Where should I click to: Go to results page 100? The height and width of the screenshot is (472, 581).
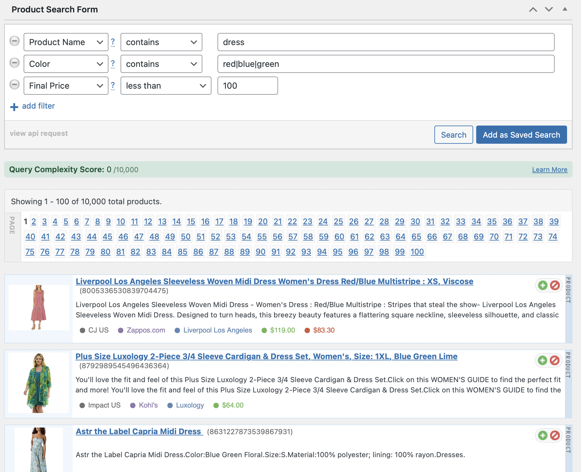click(417, 252)
